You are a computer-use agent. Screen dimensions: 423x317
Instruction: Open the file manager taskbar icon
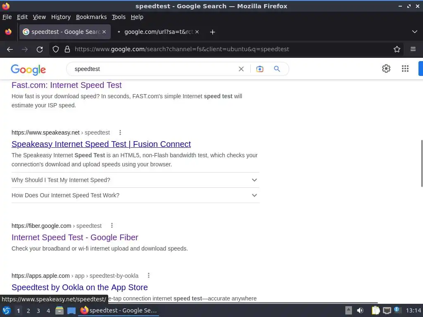pos(59,310)
